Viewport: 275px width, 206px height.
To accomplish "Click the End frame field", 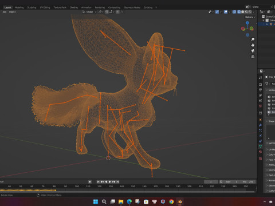I will pyautogui.click(x=248, y=182).
